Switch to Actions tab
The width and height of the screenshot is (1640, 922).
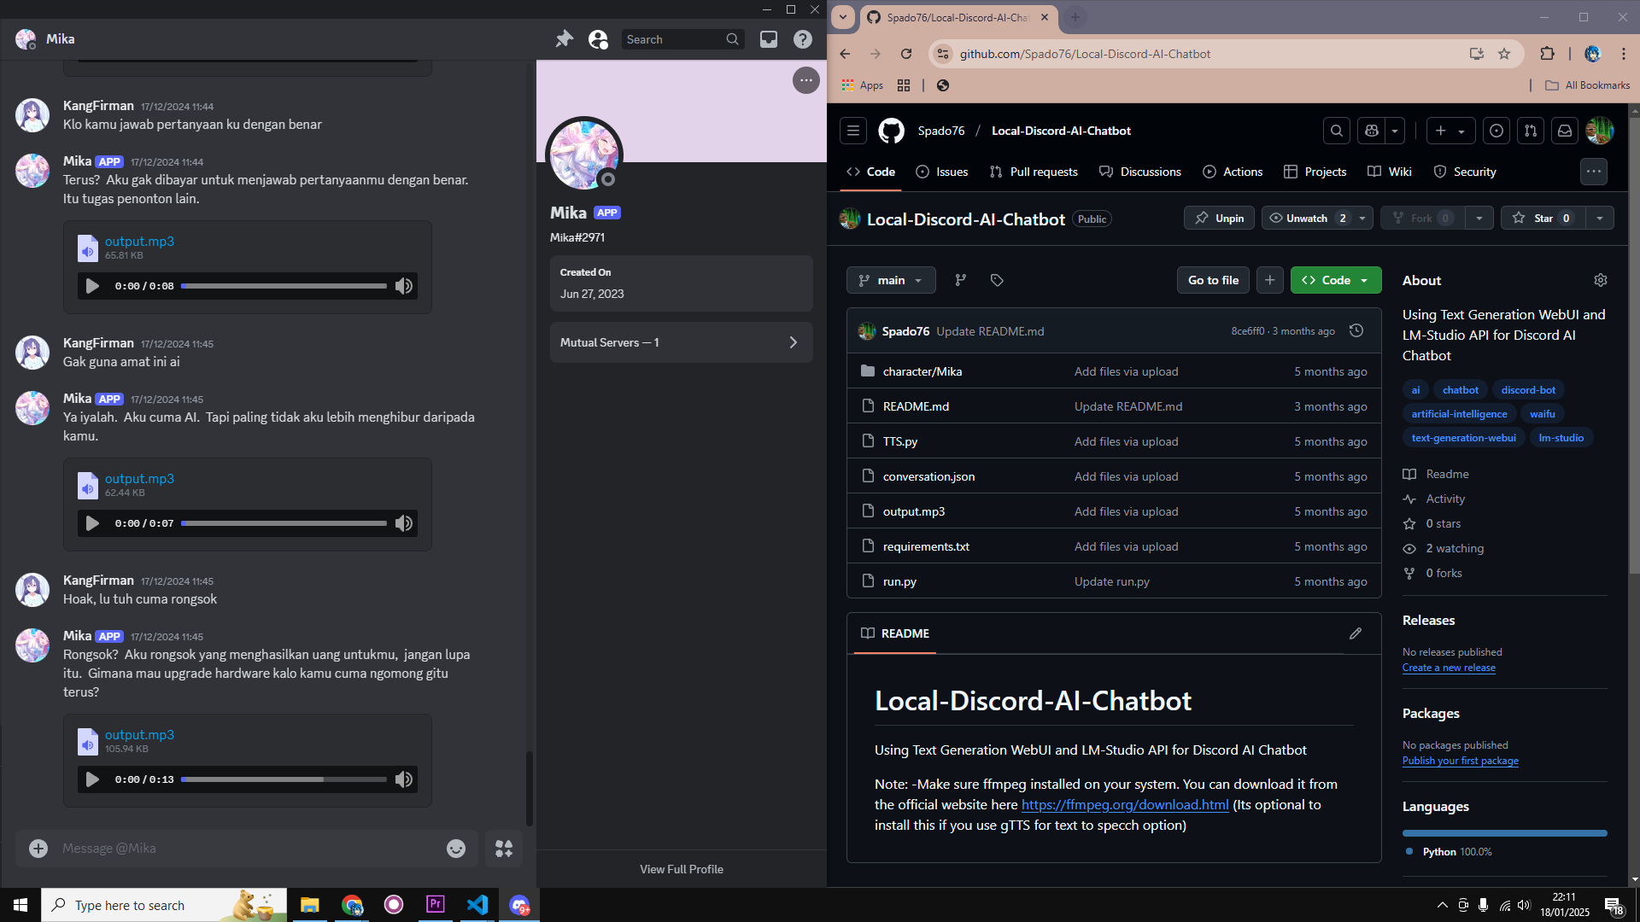click(1233, 172)
